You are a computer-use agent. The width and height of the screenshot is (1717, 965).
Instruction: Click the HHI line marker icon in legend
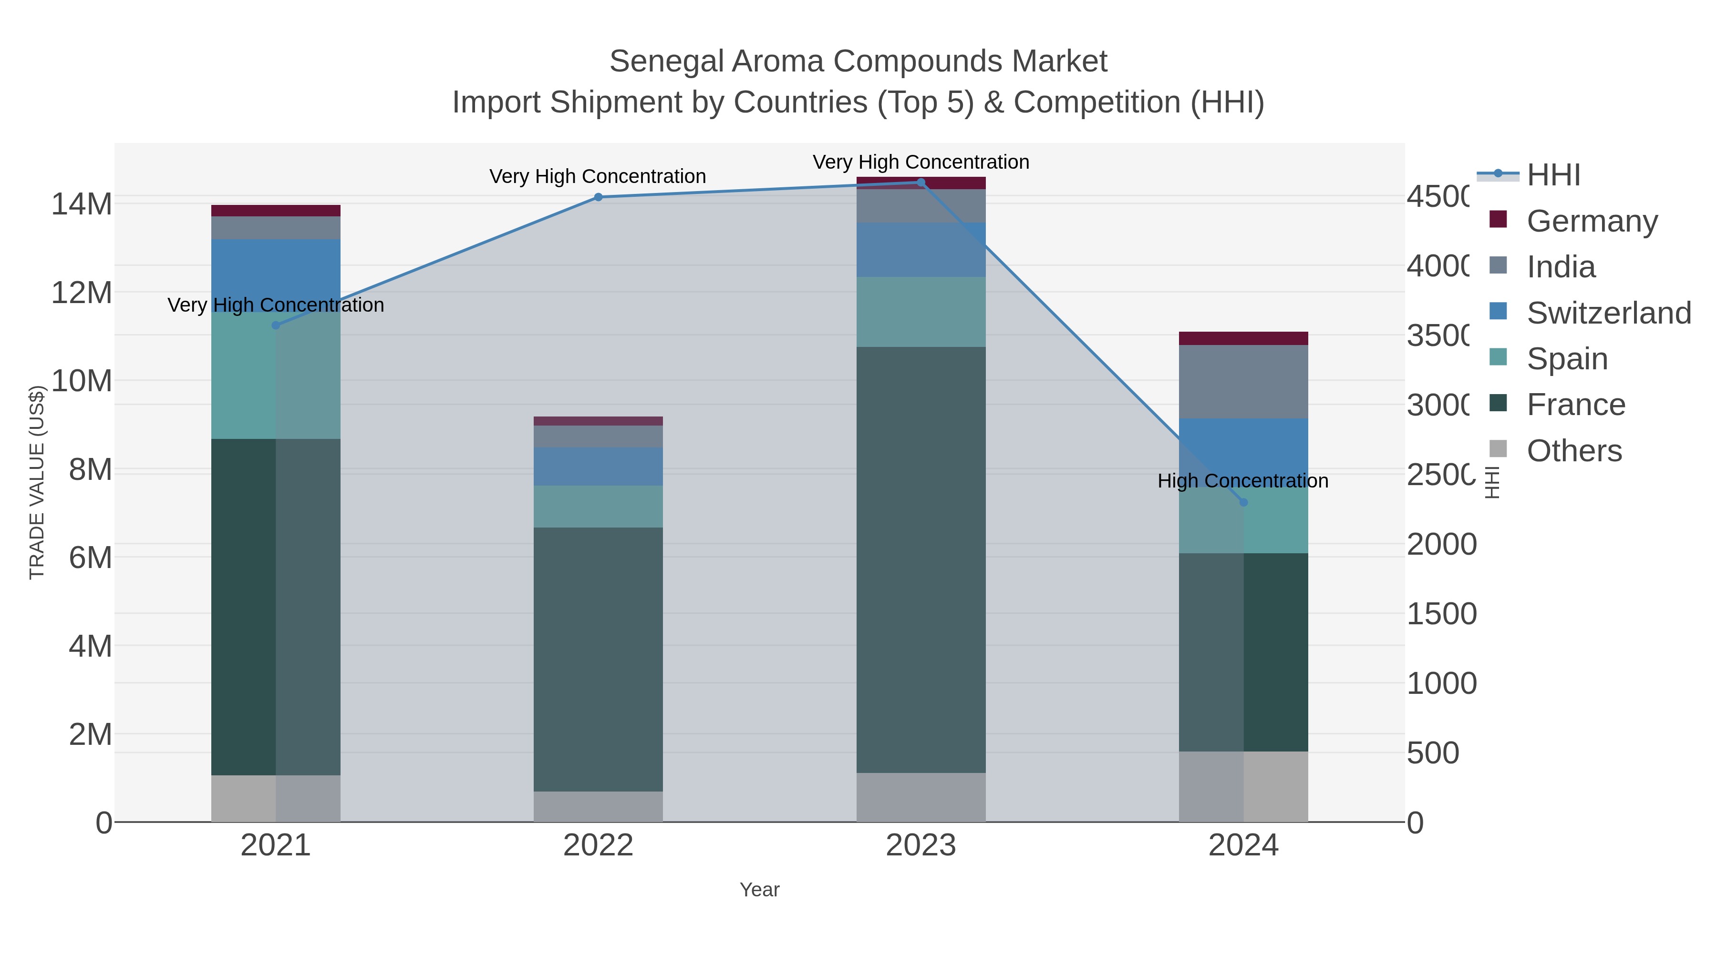(1498, 174)
